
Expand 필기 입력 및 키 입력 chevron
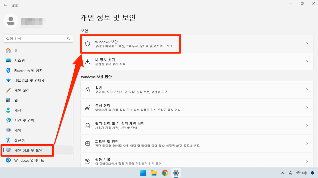point(307,126)
